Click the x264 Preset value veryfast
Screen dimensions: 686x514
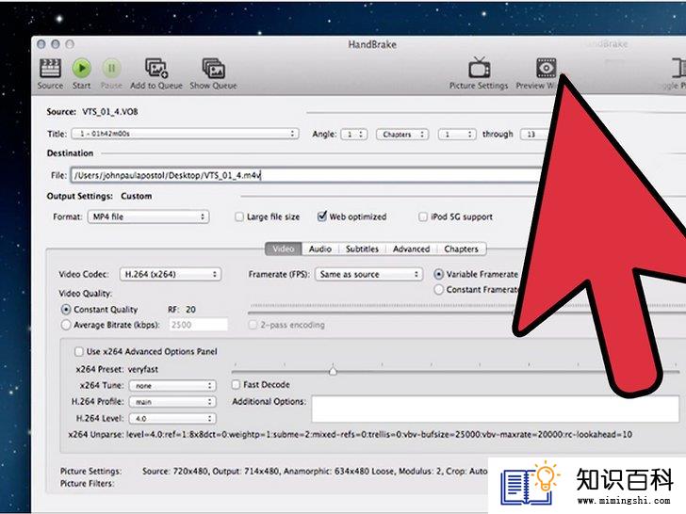click(x=143, y=369)
